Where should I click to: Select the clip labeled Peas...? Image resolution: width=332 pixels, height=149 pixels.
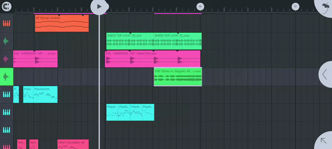pos(28,94)
